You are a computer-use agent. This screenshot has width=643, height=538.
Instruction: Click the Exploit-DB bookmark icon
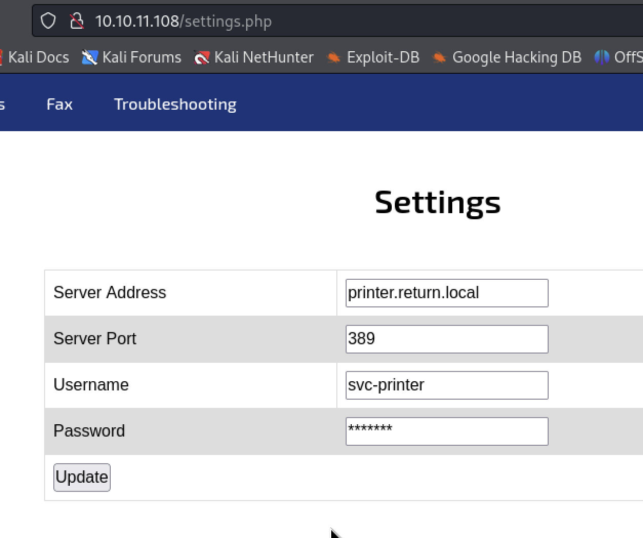pos(334,57)
